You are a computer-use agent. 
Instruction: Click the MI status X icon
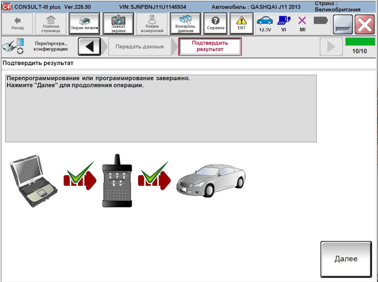302,24
